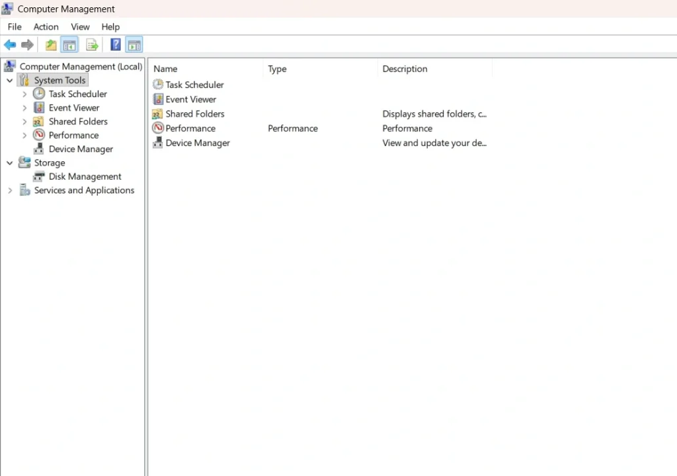The image size is (677, 476).
Task: Expand Services and Applications in the tree
Action: click(x=10, y=190)
